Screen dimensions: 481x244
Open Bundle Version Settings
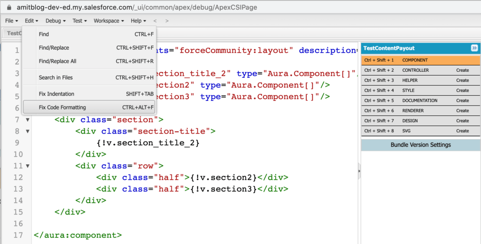pos(420,145)
